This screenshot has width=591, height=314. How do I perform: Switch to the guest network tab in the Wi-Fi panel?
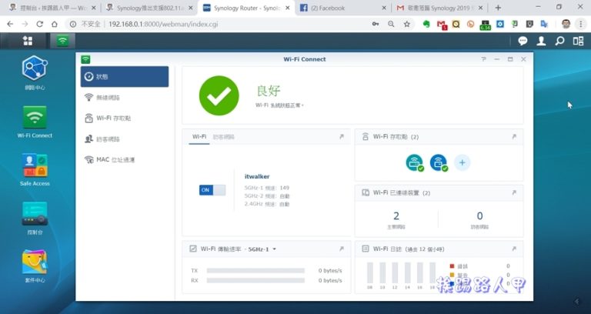(224, 137)
